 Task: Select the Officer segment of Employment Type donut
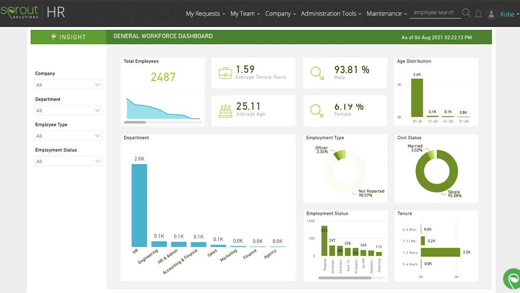tap(337, 156)
